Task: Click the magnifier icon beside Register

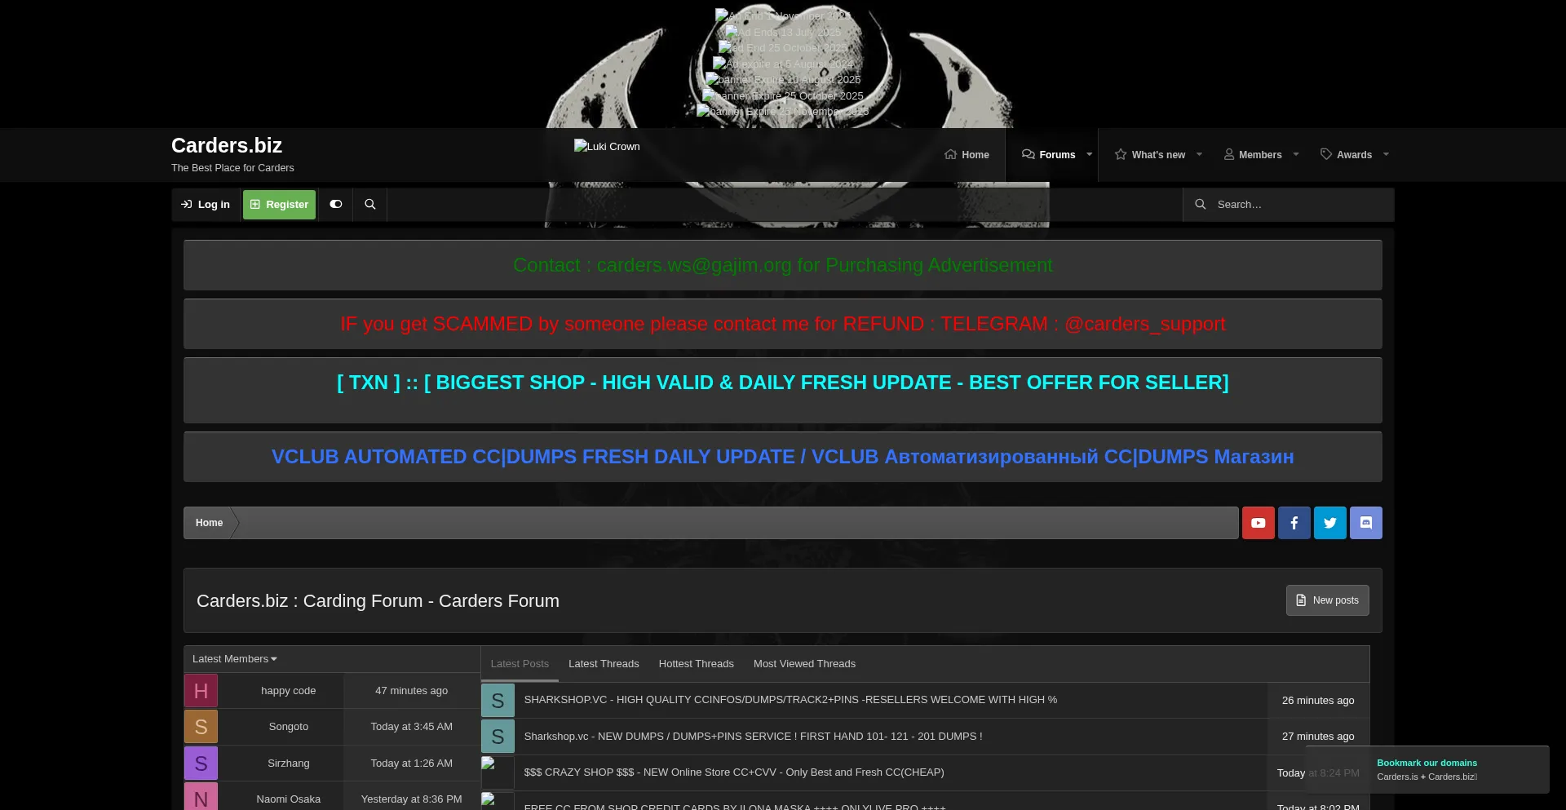Action: coord(369,205)
